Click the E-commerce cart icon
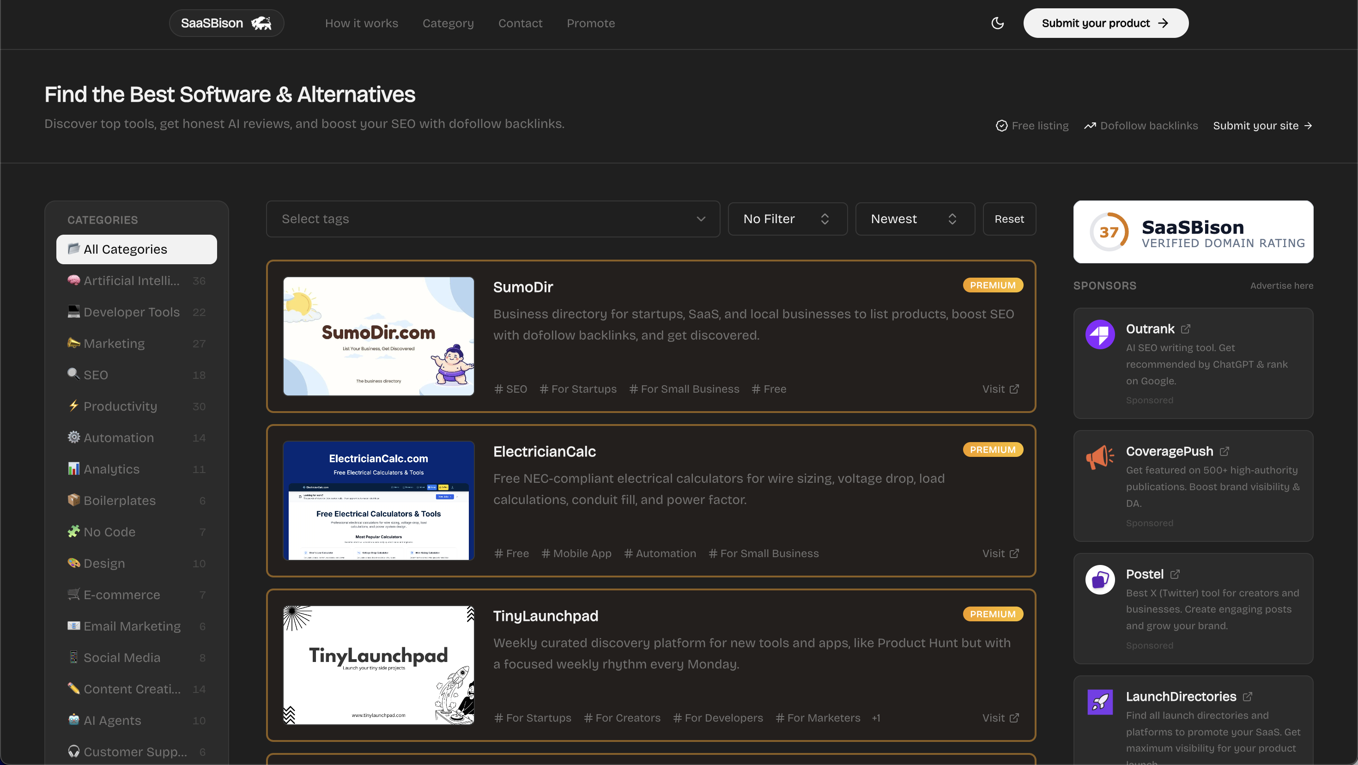 pyautogui.click(x=74, y=594)
